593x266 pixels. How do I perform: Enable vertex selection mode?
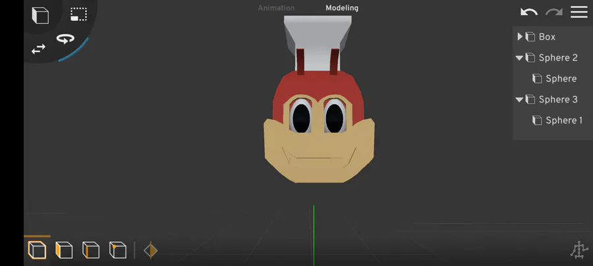pyautogui.click(x=118, y=250)
